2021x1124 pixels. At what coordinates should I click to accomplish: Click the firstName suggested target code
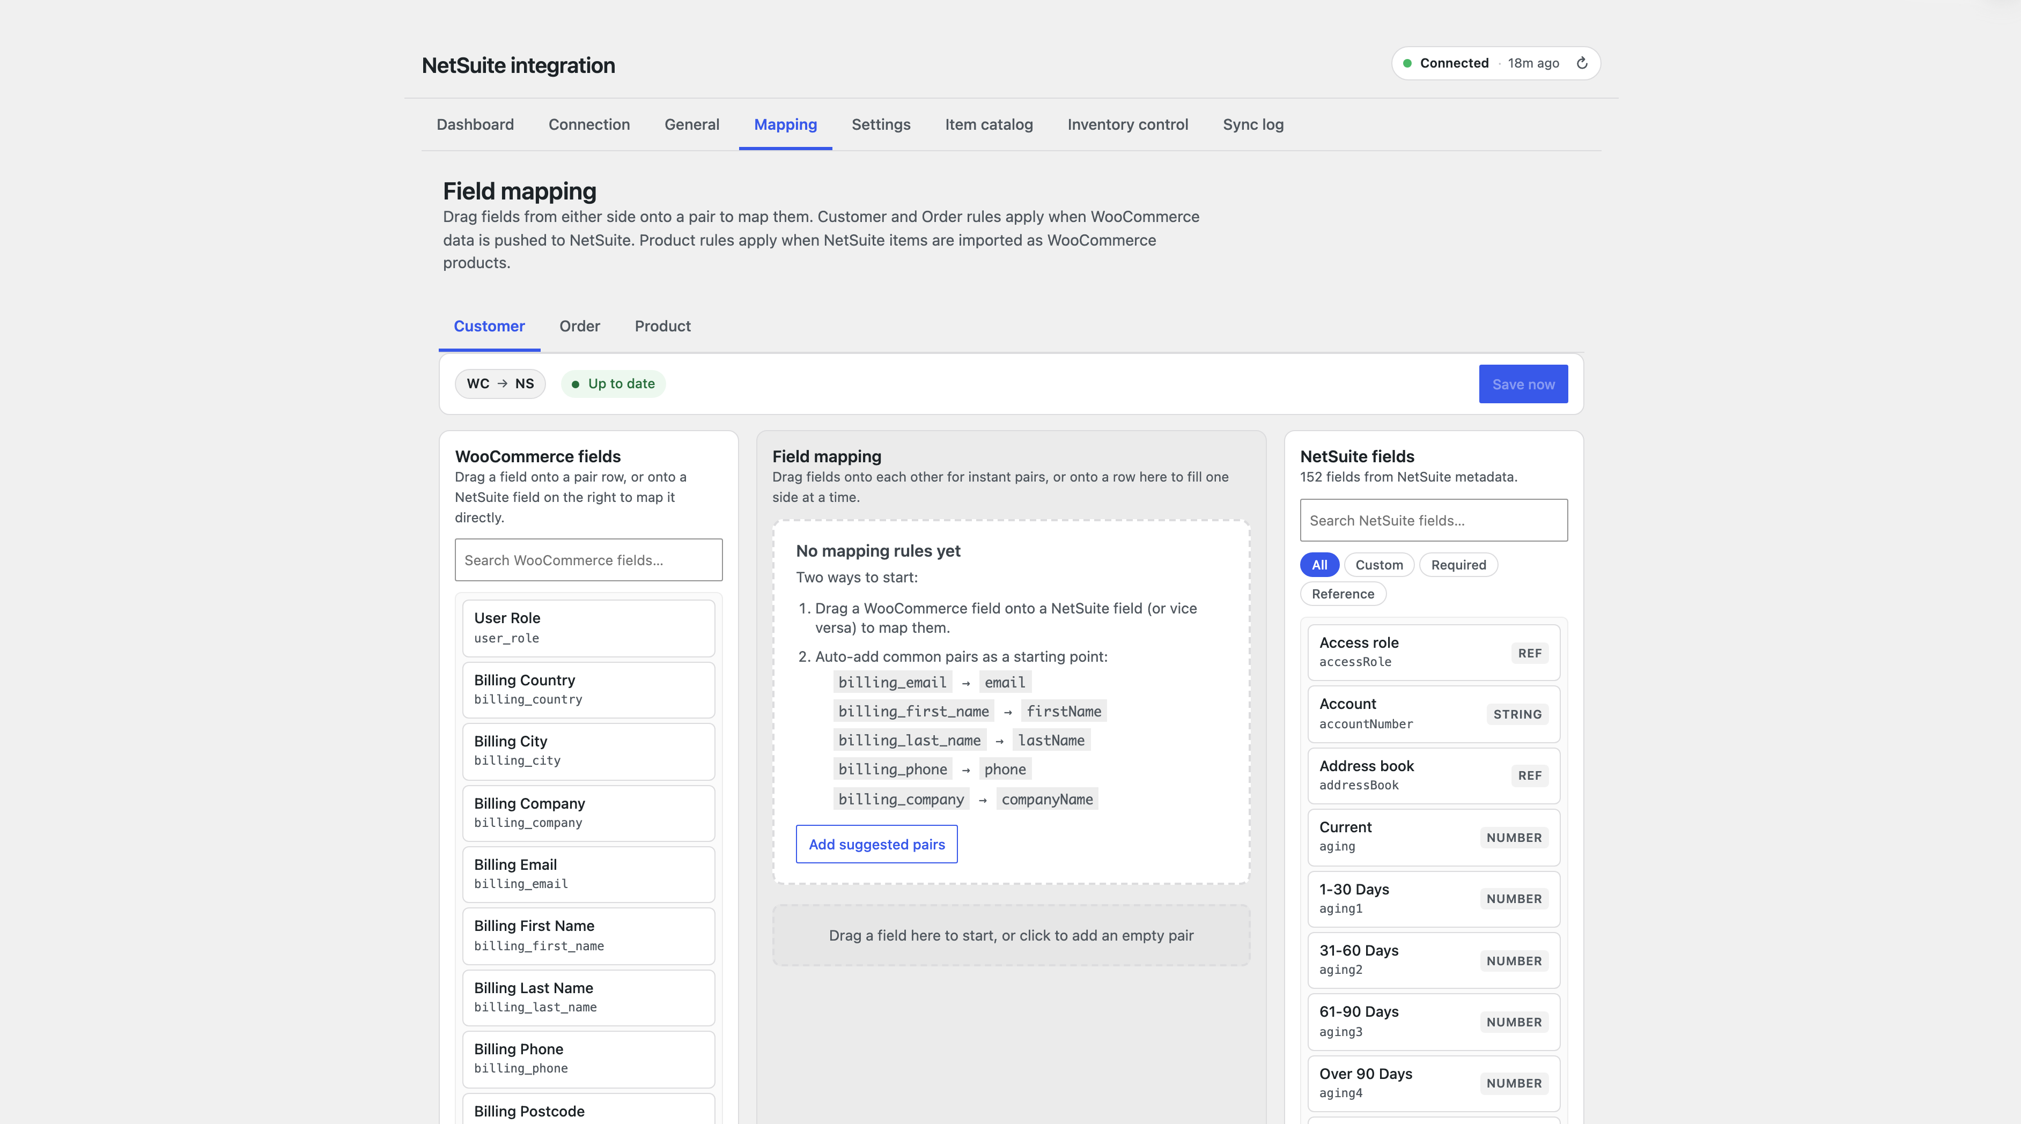tap(1063, 712)
